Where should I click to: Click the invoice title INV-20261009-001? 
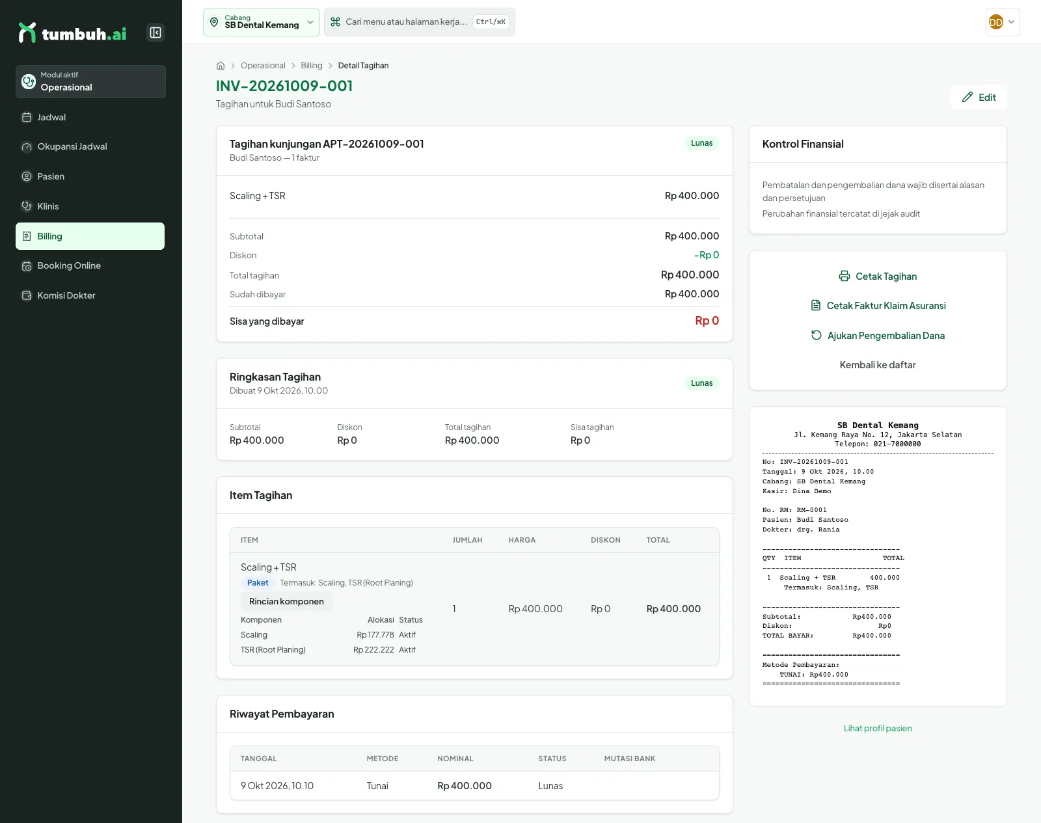click(x=284, y=86)
